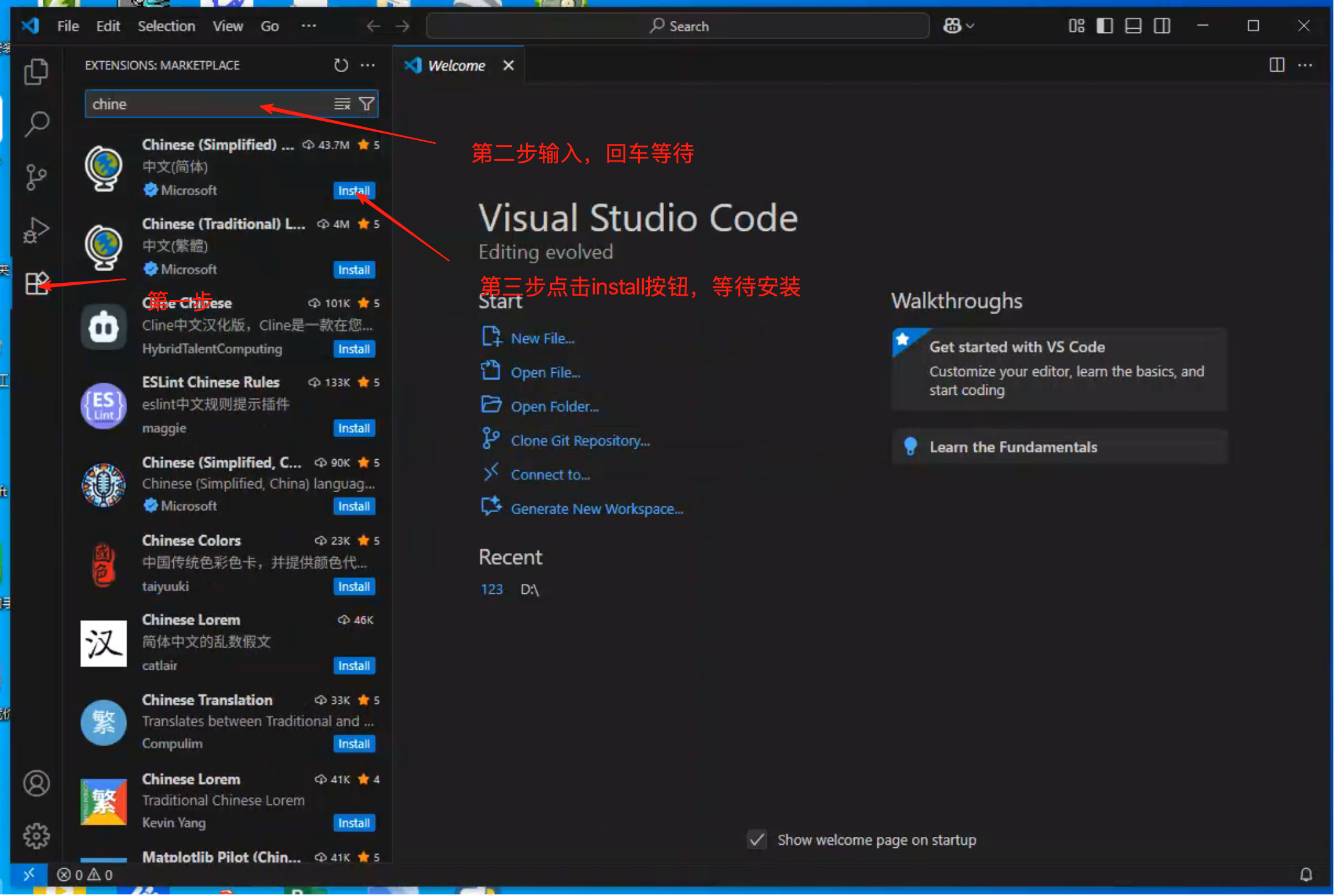Close the Welcome tab
1334x895 pixels.
click(509, 66)
